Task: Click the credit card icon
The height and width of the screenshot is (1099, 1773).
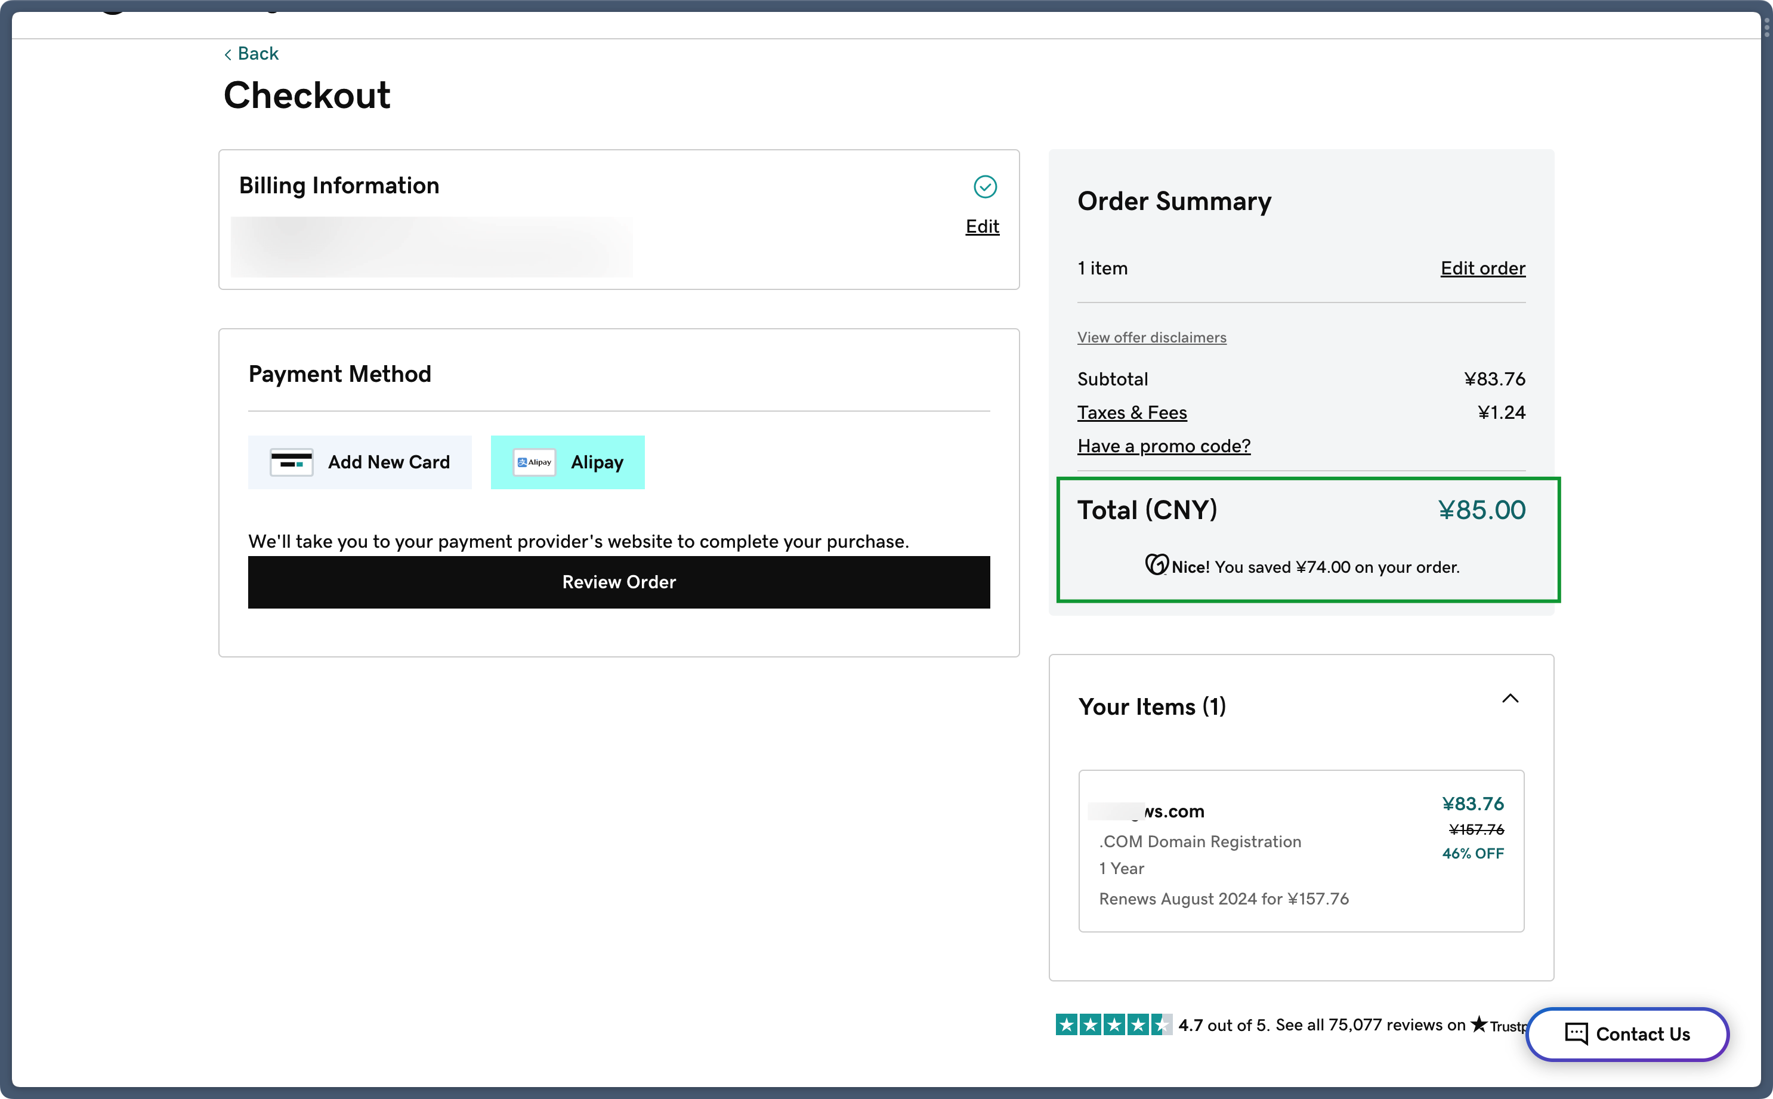Action: [x=291, y=462]
